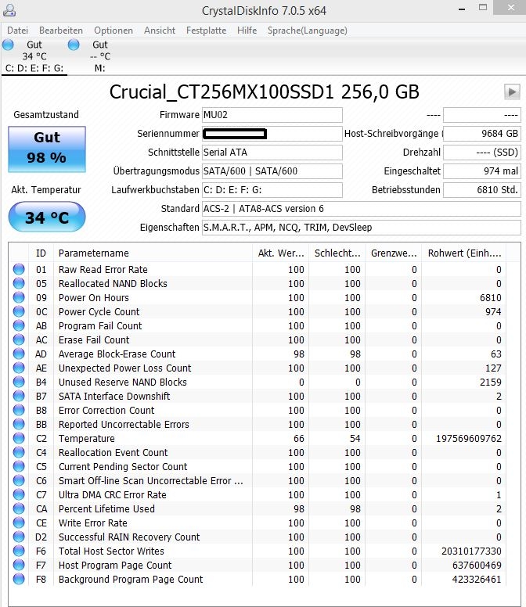The image size is (526, 607).
Task: Click the 34 °C temperature button
Action: pos(47,217)
